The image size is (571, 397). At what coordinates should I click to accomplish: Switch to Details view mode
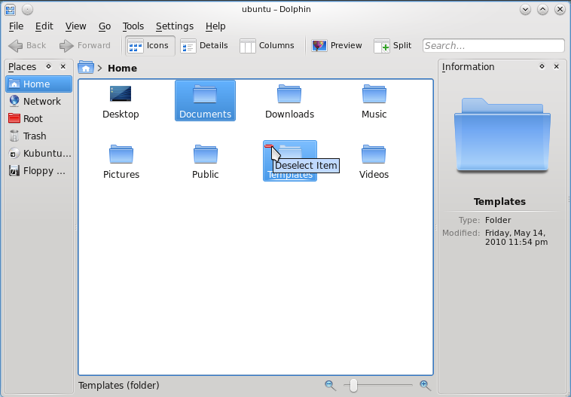click(205, 45)
